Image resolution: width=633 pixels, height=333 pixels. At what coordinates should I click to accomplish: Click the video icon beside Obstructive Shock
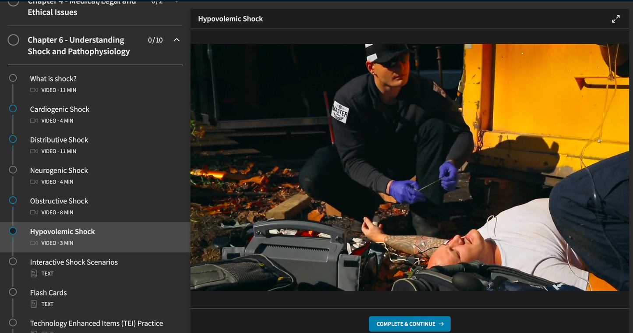34,213
